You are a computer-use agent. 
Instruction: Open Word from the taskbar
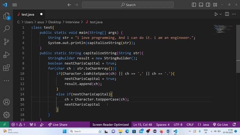coord(168,131)
